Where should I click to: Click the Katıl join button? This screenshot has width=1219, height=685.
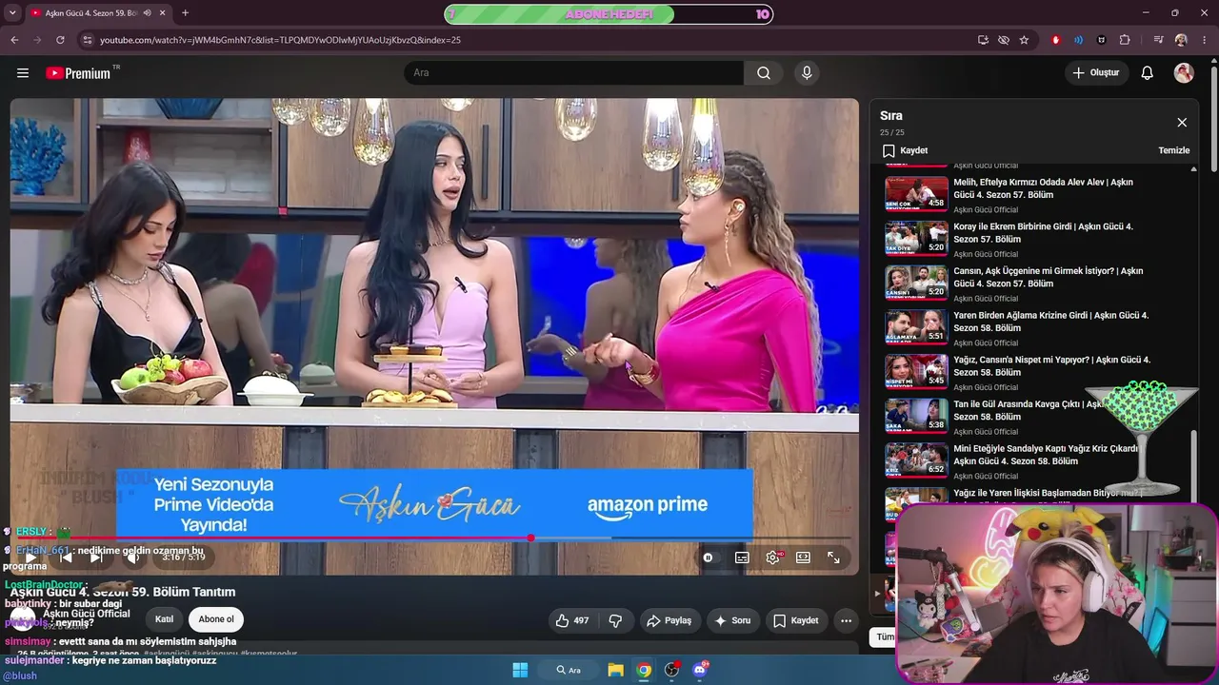[x=164, y=619]
